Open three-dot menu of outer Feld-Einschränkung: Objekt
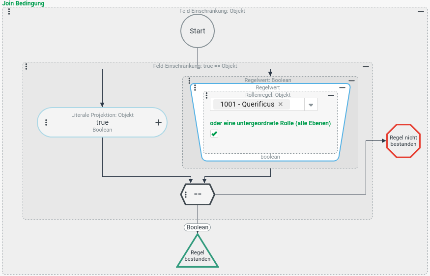 (x=9, y=11)
